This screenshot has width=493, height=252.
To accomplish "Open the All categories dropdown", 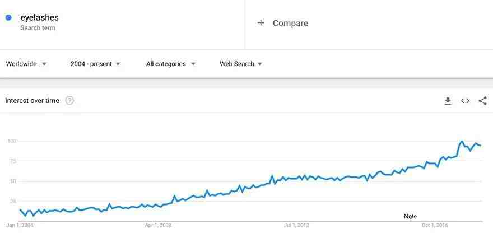I will (x=171, y=64).
